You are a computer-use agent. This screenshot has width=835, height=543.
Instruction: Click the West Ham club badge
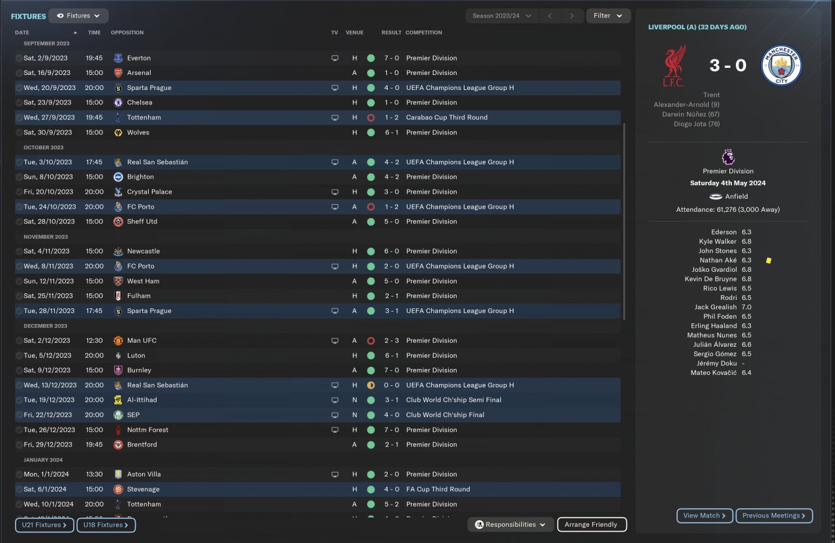click(118, 281)
